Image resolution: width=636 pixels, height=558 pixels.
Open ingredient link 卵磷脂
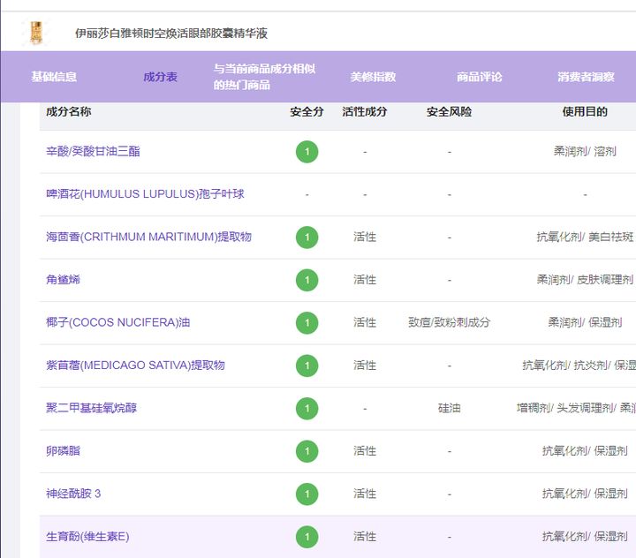click(63, 450)
